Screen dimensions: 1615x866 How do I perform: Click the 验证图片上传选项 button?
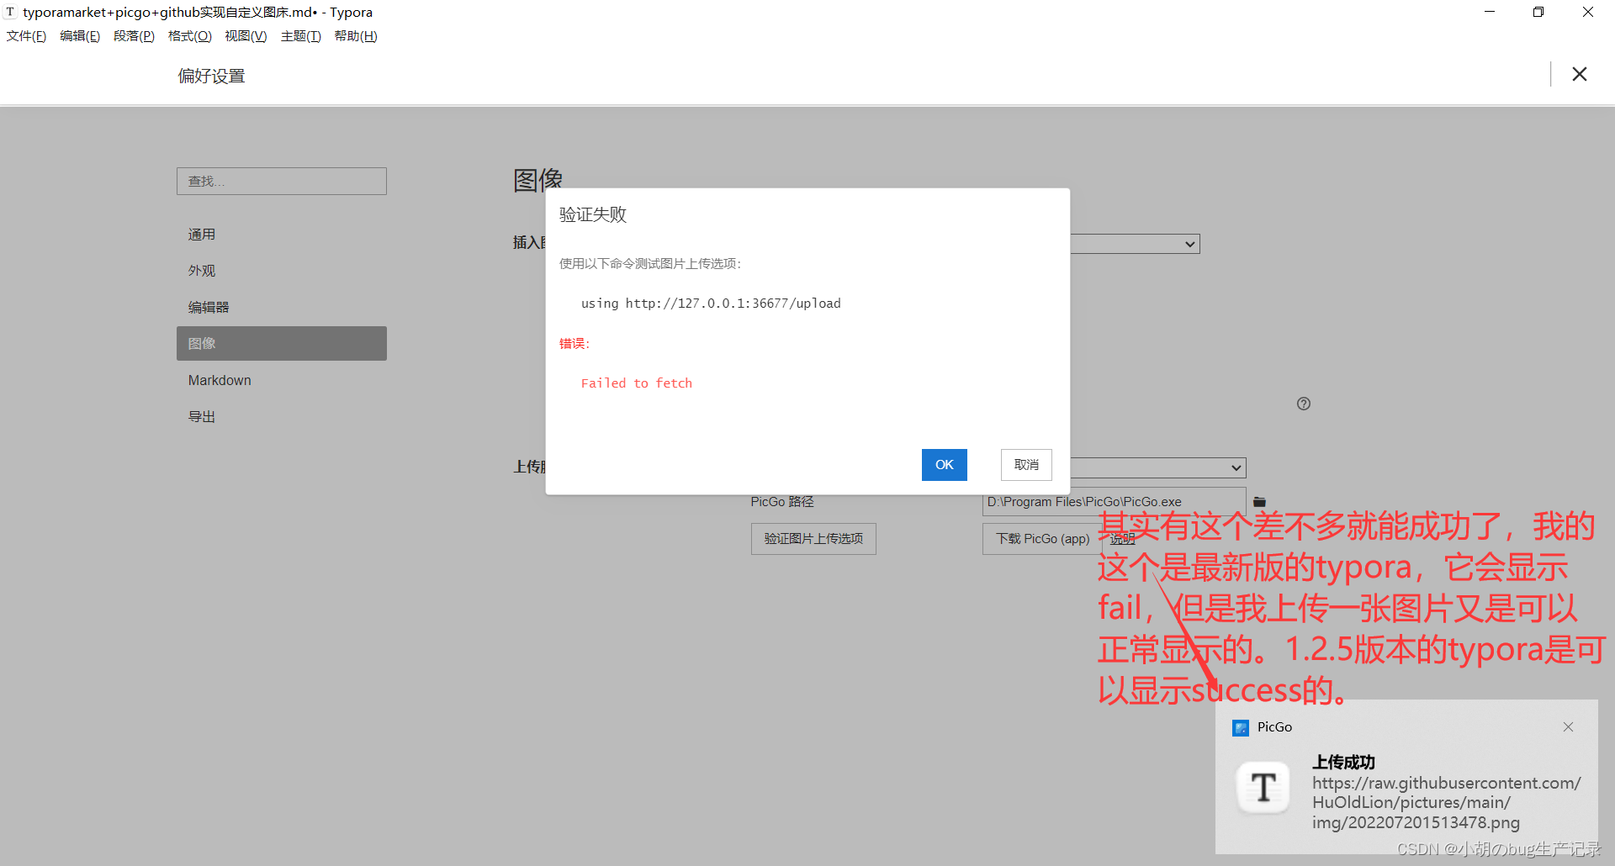pos(813,539)
